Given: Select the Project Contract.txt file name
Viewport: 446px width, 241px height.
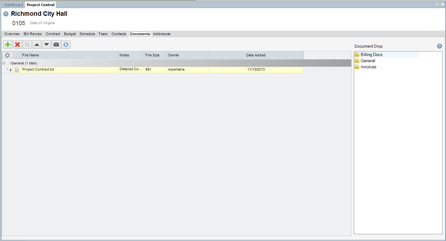Looking at the screenshot, I should point(38,69).
